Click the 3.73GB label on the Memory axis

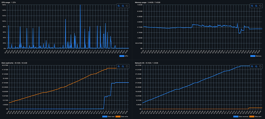point(140,27)
